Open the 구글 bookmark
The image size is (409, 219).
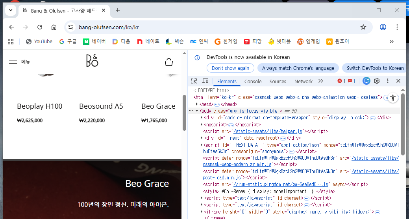(x=68, y=42)
